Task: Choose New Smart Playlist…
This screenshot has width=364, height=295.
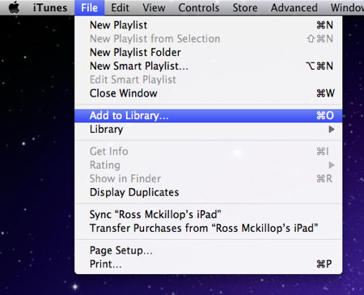Action: click(208, 66)
